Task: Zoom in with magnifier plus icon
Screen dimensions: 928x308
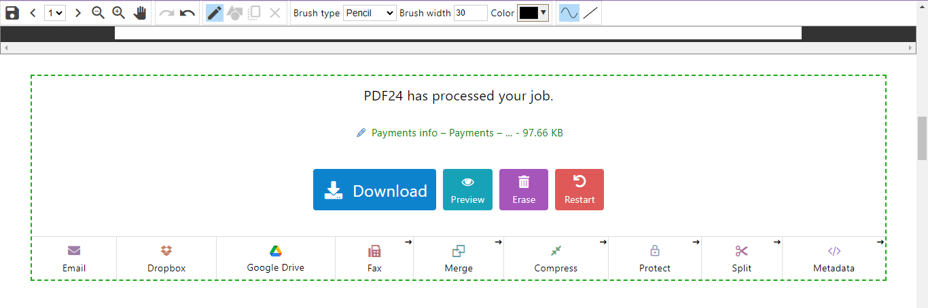Action: tap(119, 13)
